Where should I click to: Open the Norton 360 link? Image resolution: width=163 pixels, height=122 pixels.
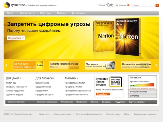[x=11, y=83]
